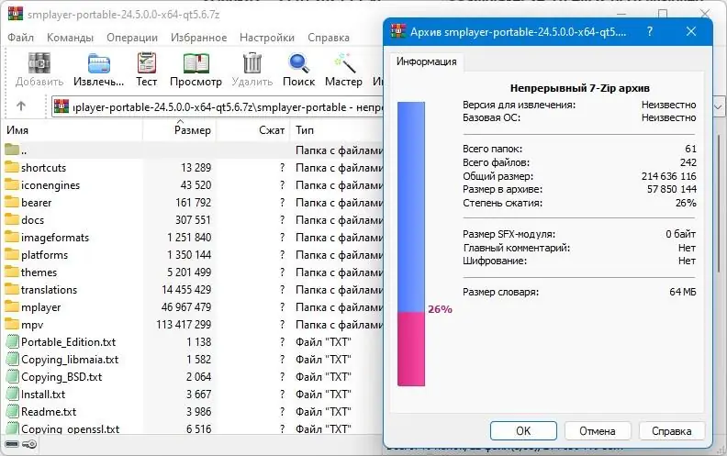Close the archive information dialog
This screenshot has height=456, width=727.
[691, 31]
